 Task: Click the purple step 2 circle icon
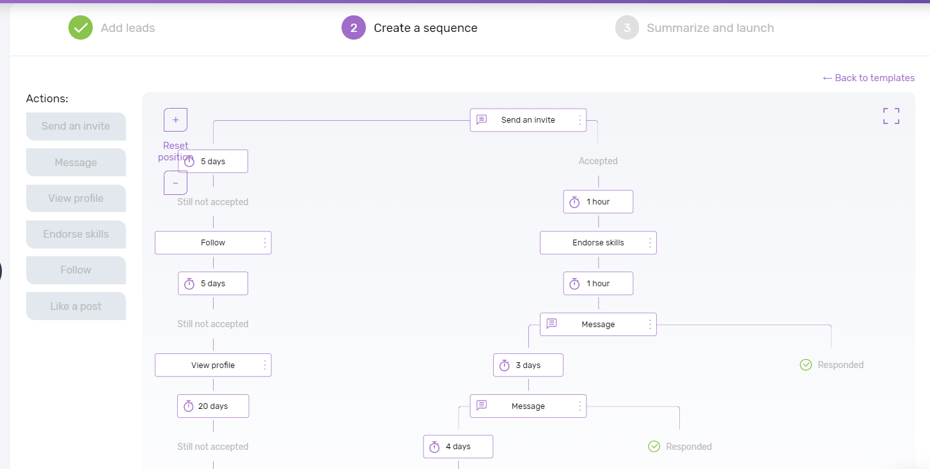coord(354,27)
